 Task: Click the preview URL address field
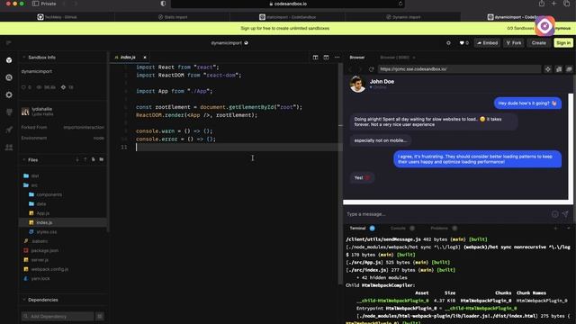click(x=459, y=69)
